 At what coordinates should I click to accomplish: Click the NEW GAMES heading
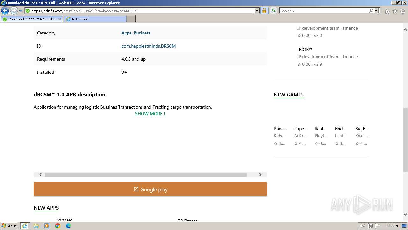point(289,95)
